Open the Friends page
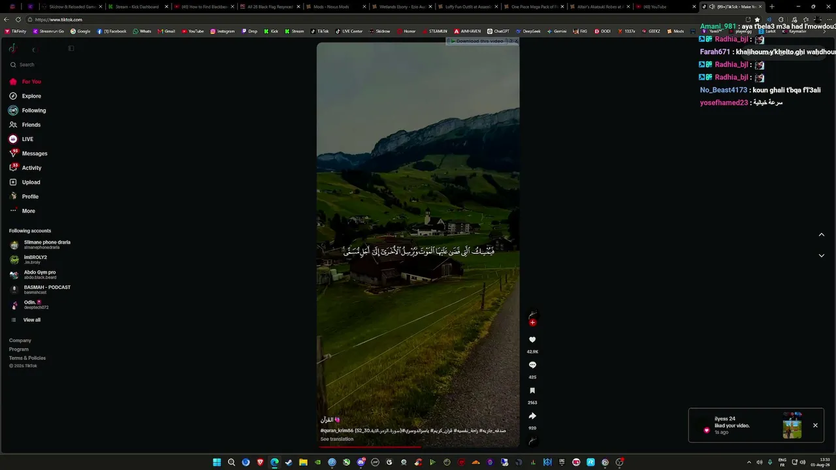The width and height of the screenshot is (836, 470). [x=25, y=125]
